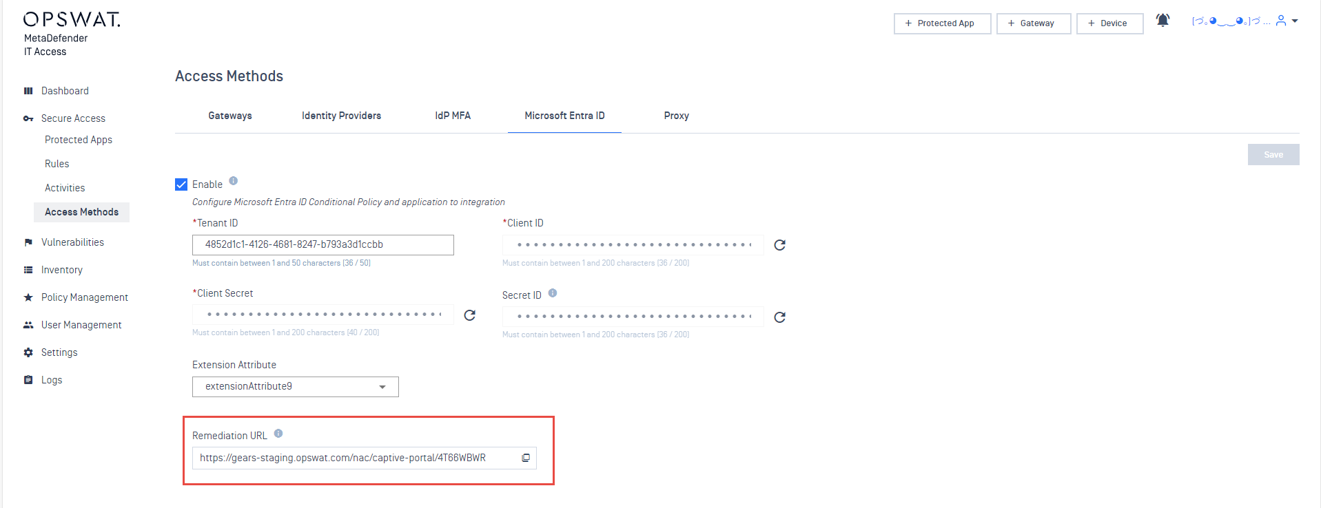Click into the Client Secret field
The image size is (1321, 508).
[323, 315]
